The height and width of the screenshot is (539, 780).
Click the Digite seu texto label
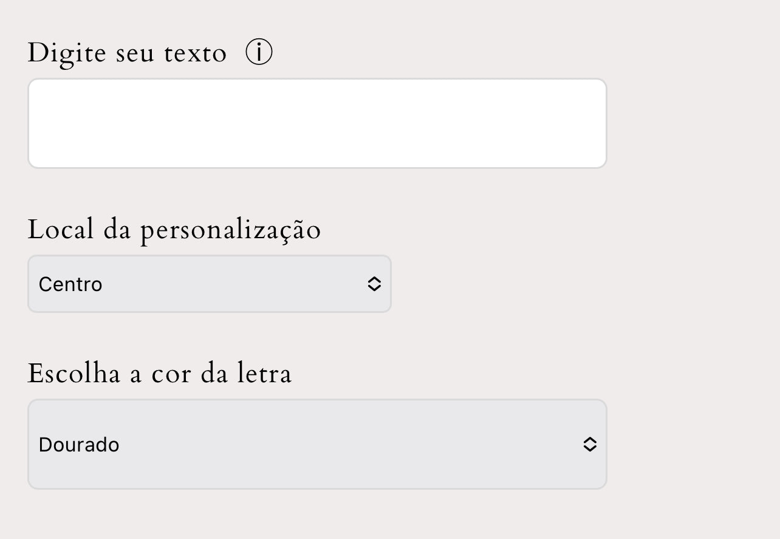(127, 53)
